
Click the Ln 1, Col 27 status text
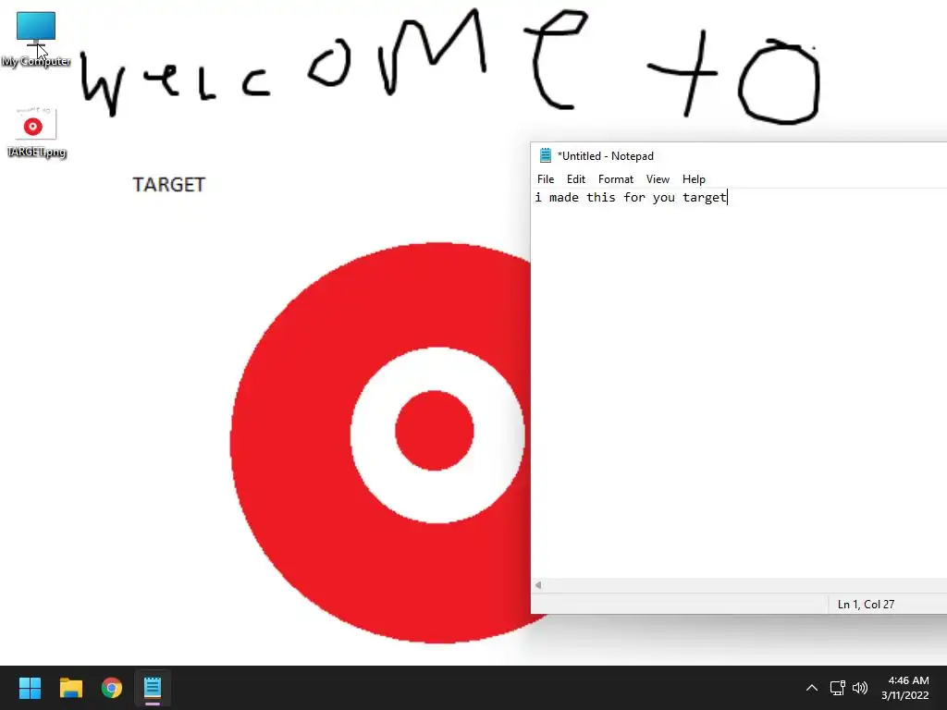(x=866, y=605)
